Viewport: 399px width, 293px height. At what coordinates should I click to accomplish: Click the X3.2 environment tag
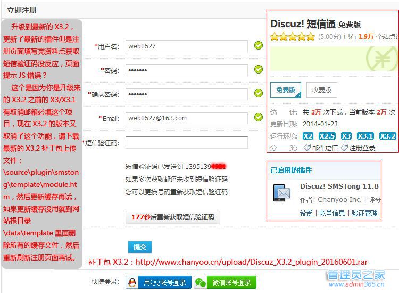coord(387,136)
